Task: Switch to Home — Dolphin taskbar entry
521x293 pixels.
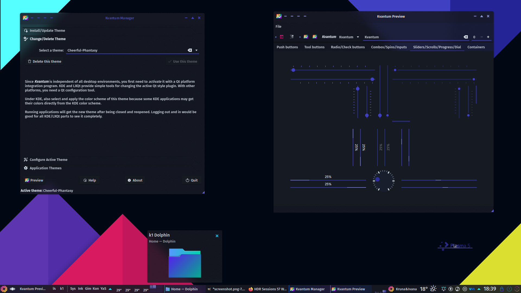Action: point(185,289)
